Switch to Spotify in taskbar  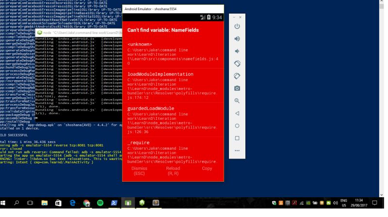(x=100, y=203)
